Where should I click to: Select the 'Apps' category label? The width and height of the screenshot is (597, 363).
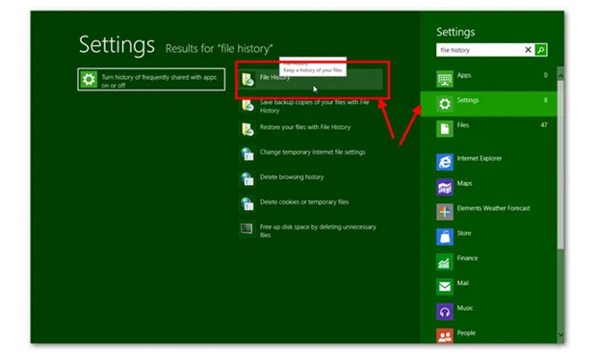pos(464,75)
